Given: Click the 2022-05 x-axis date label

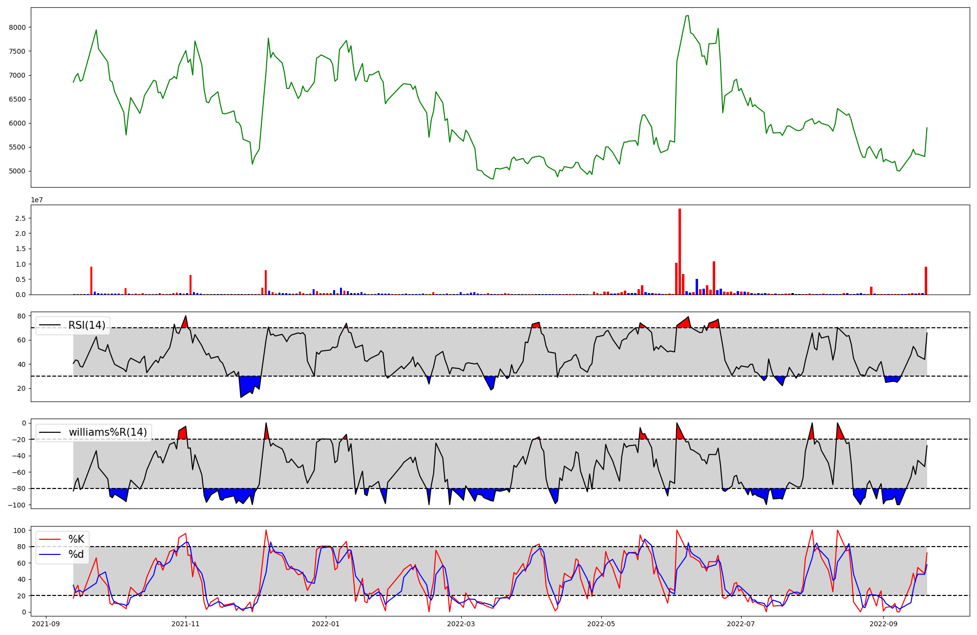Looking at the screenshot, I should [x=601, y=624].
